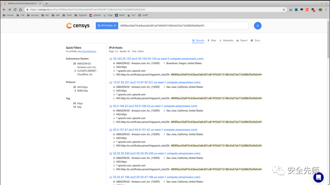Viewport: 330px width, 185px height.
Task: Open the Data Definitions link
Action: [x=89, y=51]
